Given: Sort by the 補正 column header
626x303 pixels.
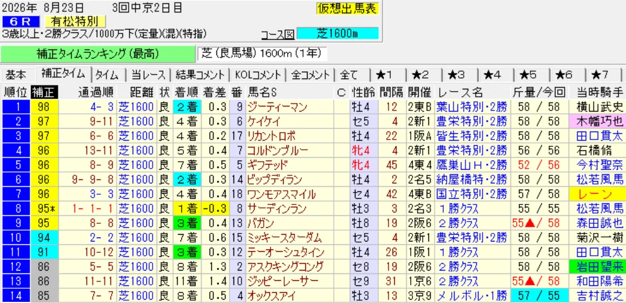Looking at the screenshot, I should tap(44, 92).
